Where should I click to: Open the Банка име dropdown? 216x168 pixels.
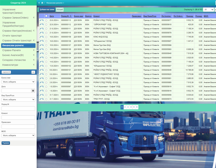coord(18,82)
